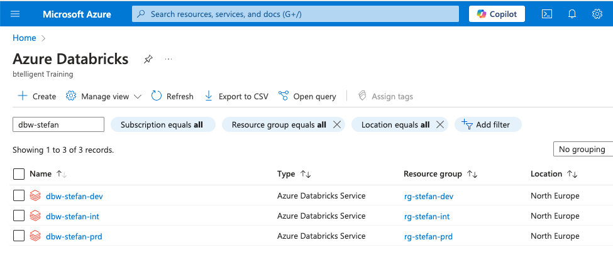613x262 pixels.
Task: Open the hamburger portal menu
Action: (x=16, y=14)
